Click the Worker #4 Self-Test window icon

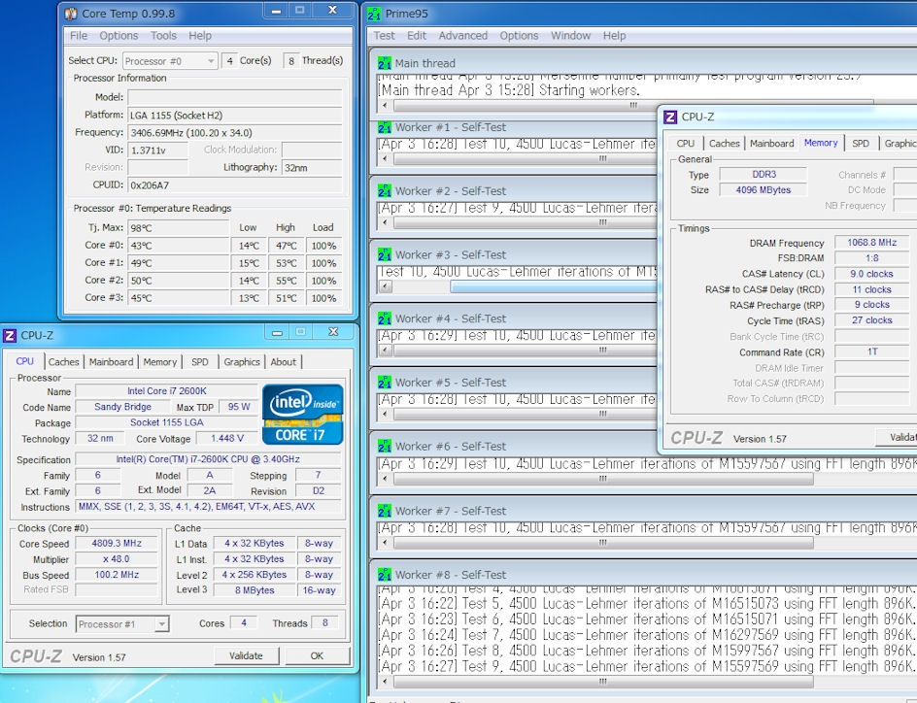coord(385,318)
